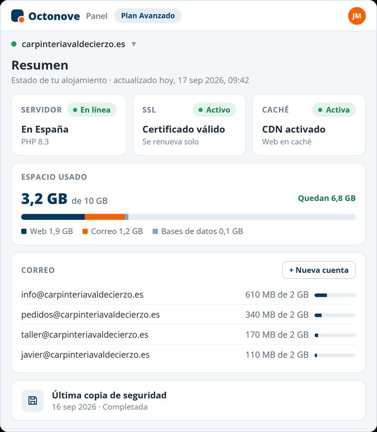377x432 pixels.
Task: Open the JM user avatar menu
Action: pos(357,16)
